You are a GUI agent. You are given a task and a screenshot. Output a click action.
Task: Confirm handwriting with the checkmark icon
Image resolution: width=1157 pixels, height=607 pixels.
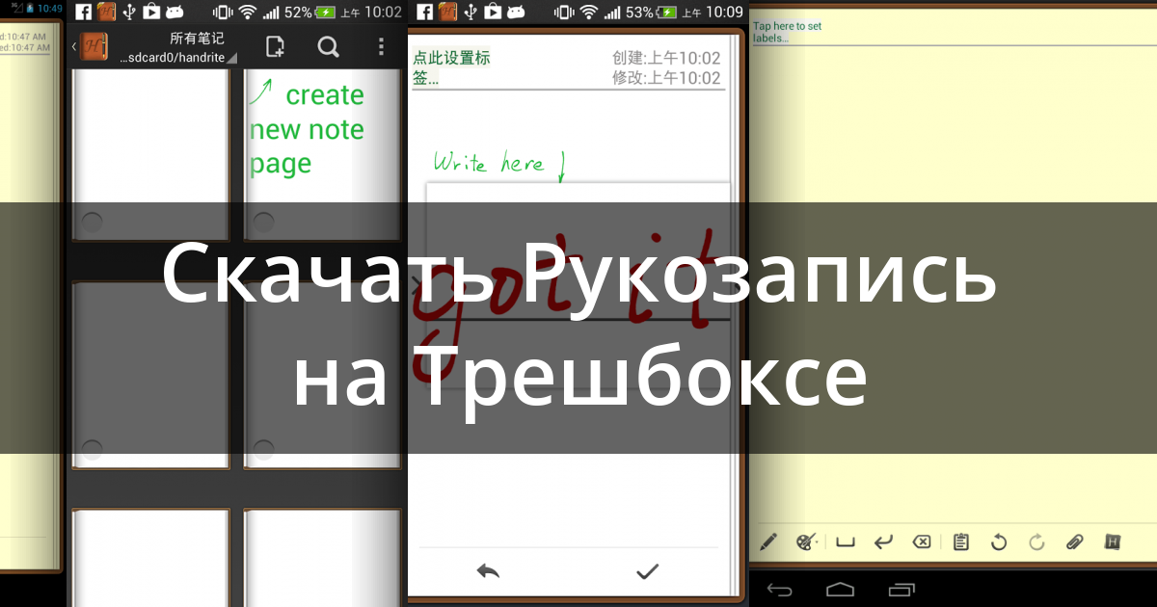tap(647, 571)
